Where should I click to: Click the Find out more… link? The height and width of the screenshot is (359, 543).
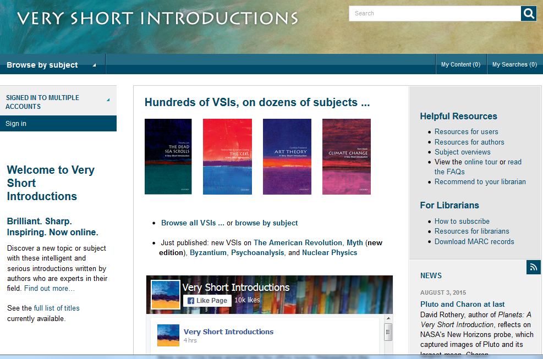pos(49,289)
